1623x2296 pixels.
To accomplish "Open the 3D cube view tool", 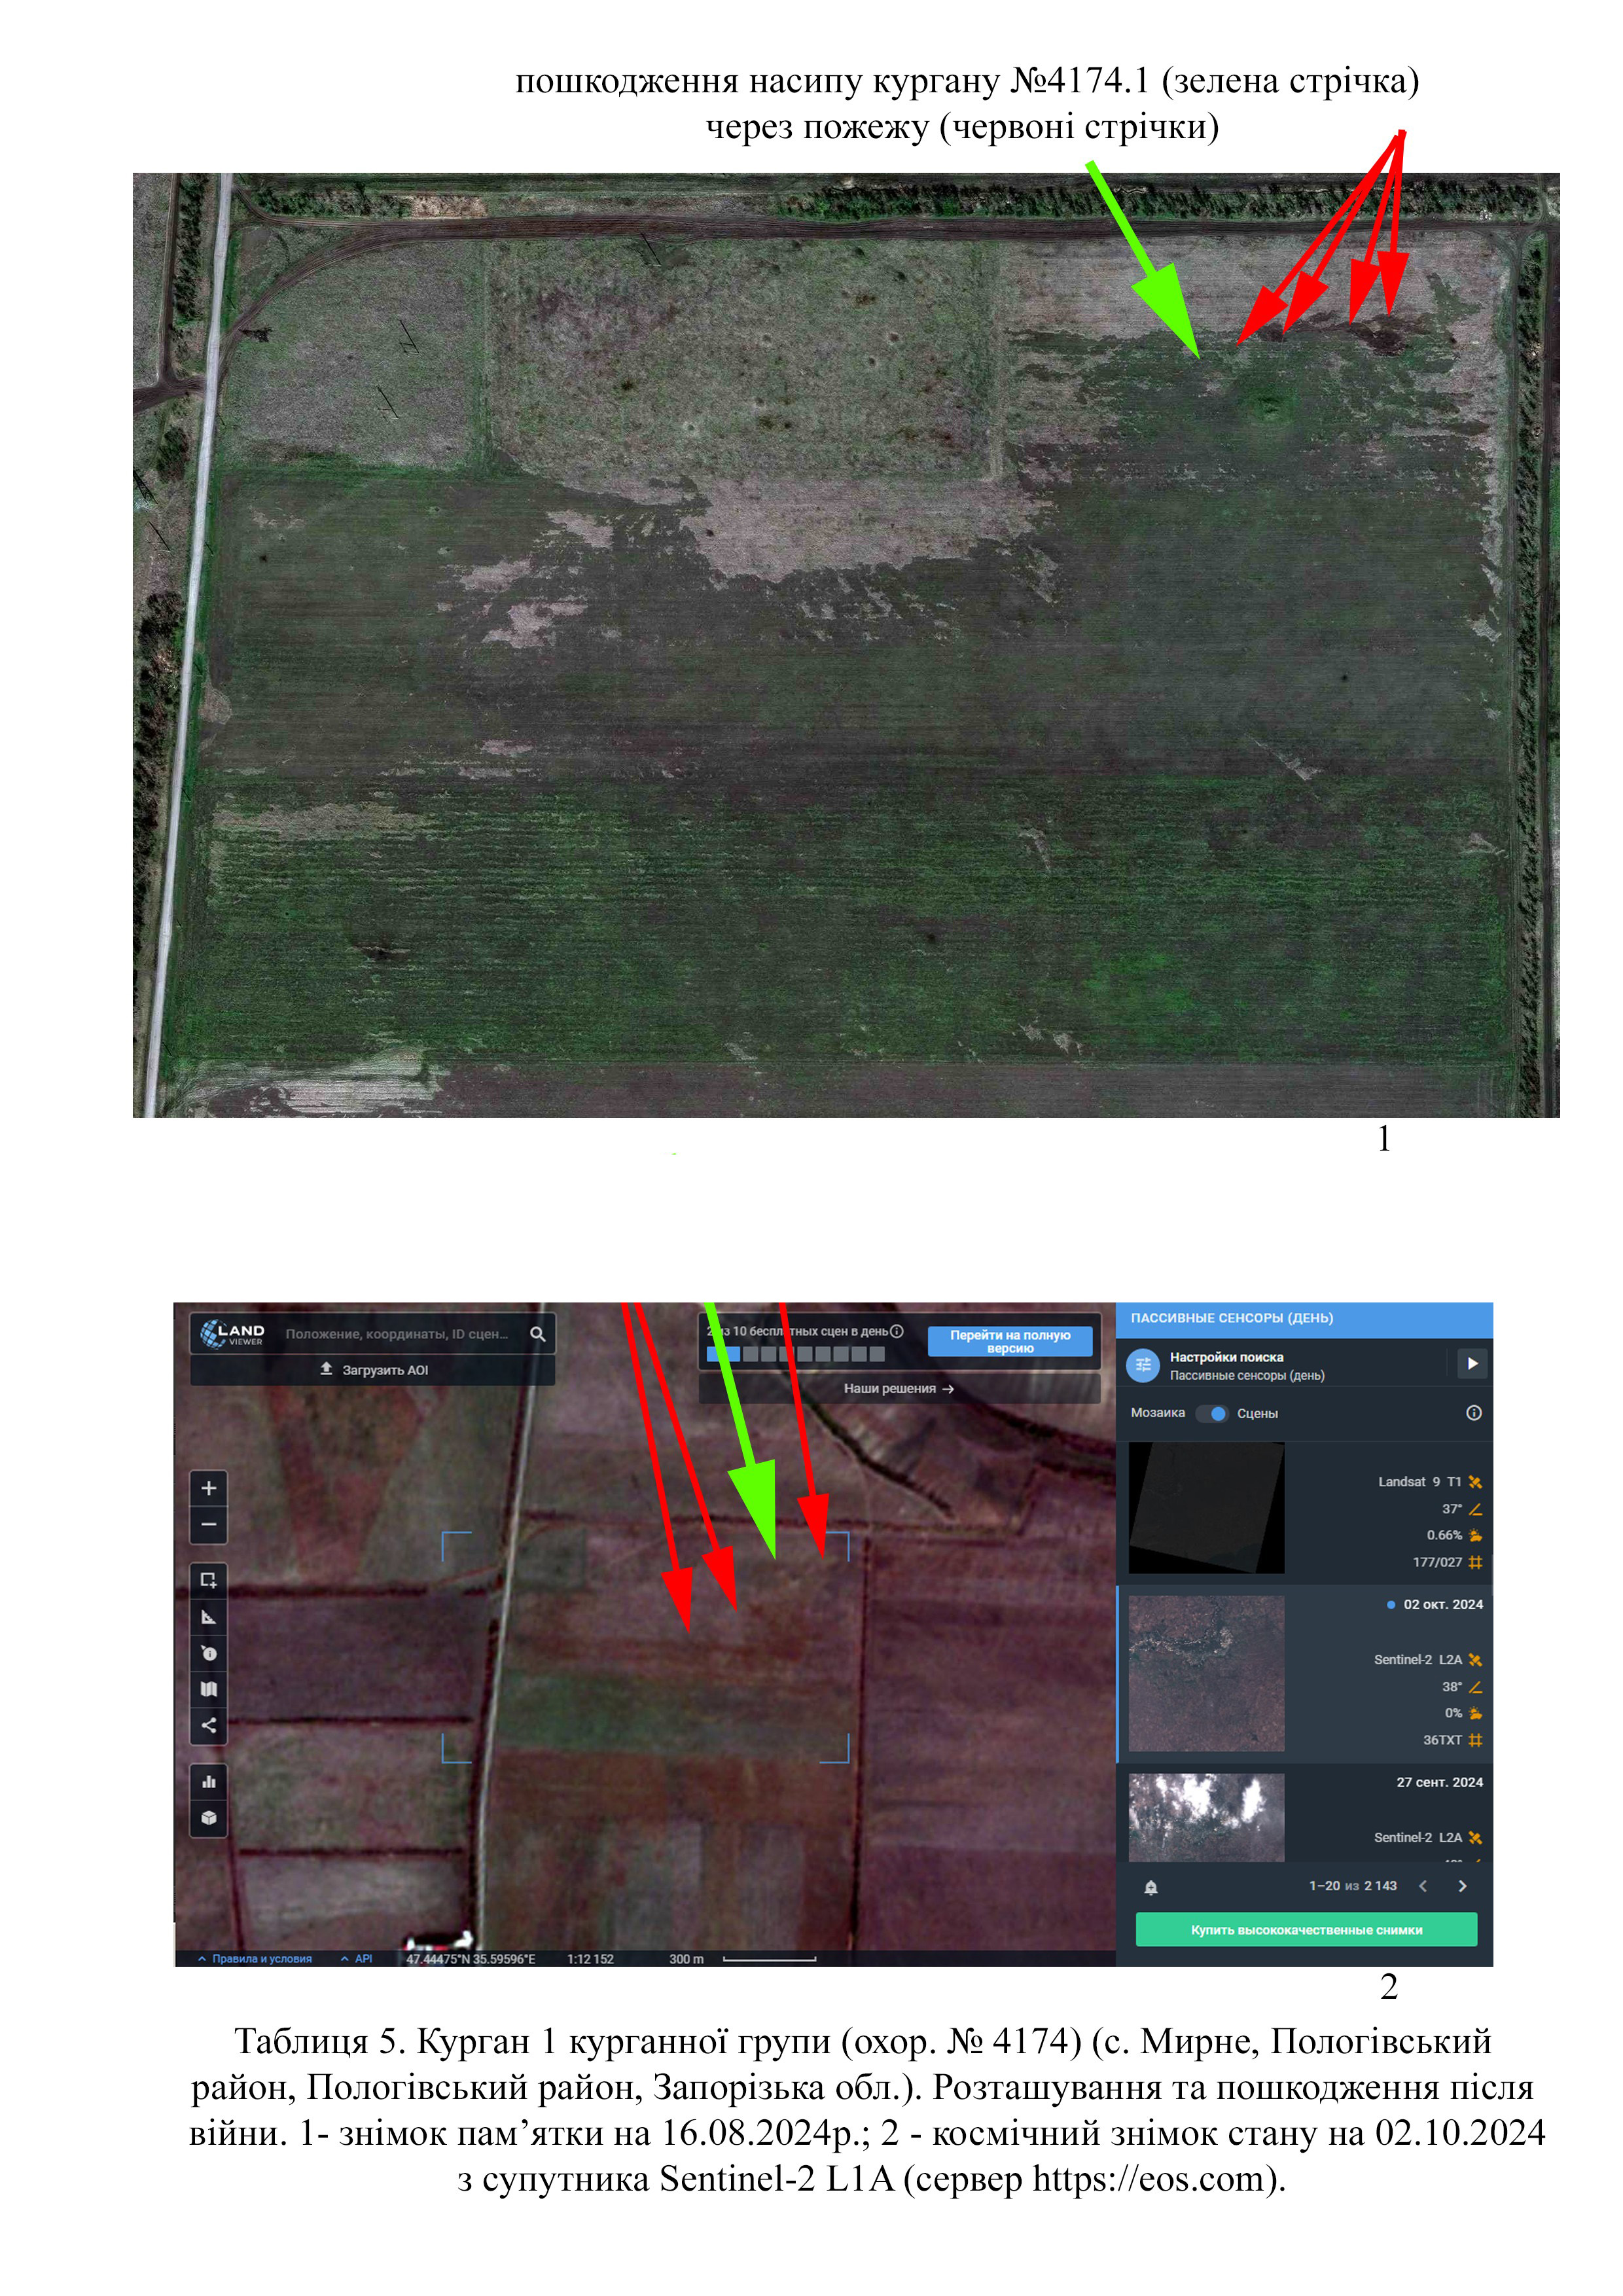I will [208, 1818].
